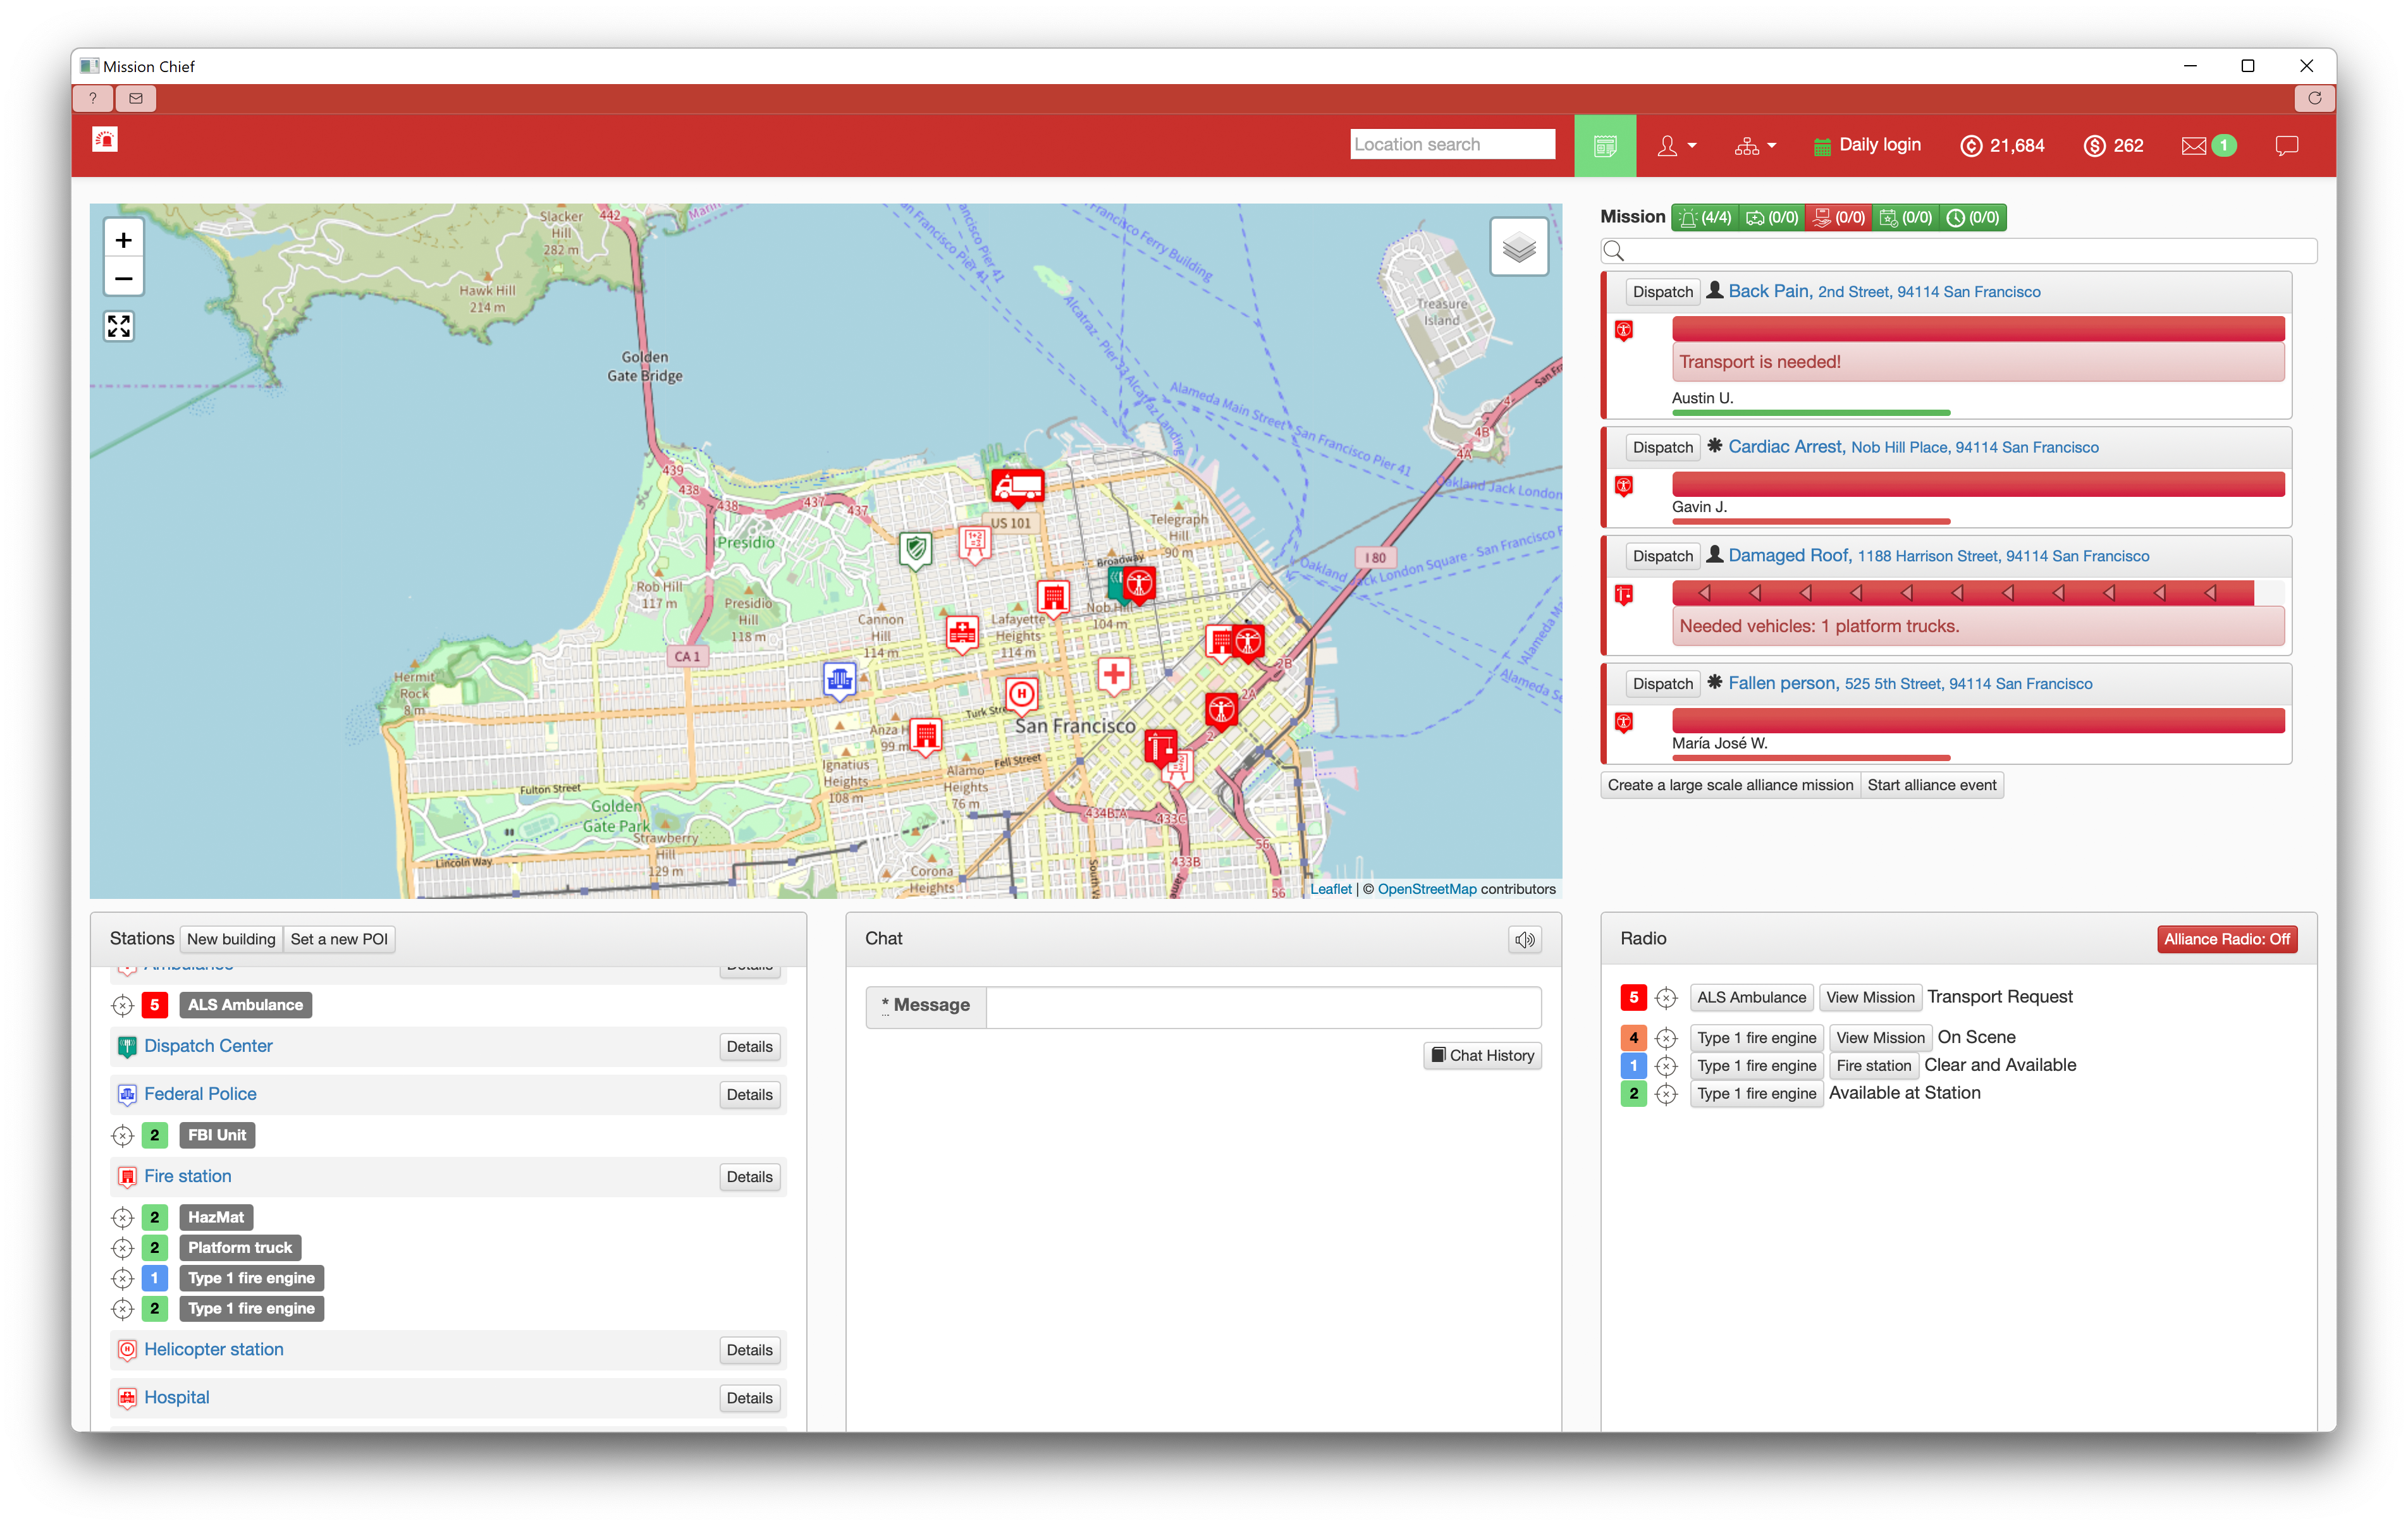Viewport: 2408px width, 1526px height.
Task: Open the messages envelope icon
Action: [x=2193, y=146]
